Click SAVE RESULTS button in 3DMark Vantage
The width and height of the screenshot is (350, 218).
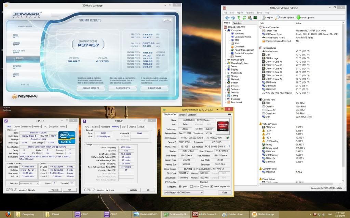123,88
